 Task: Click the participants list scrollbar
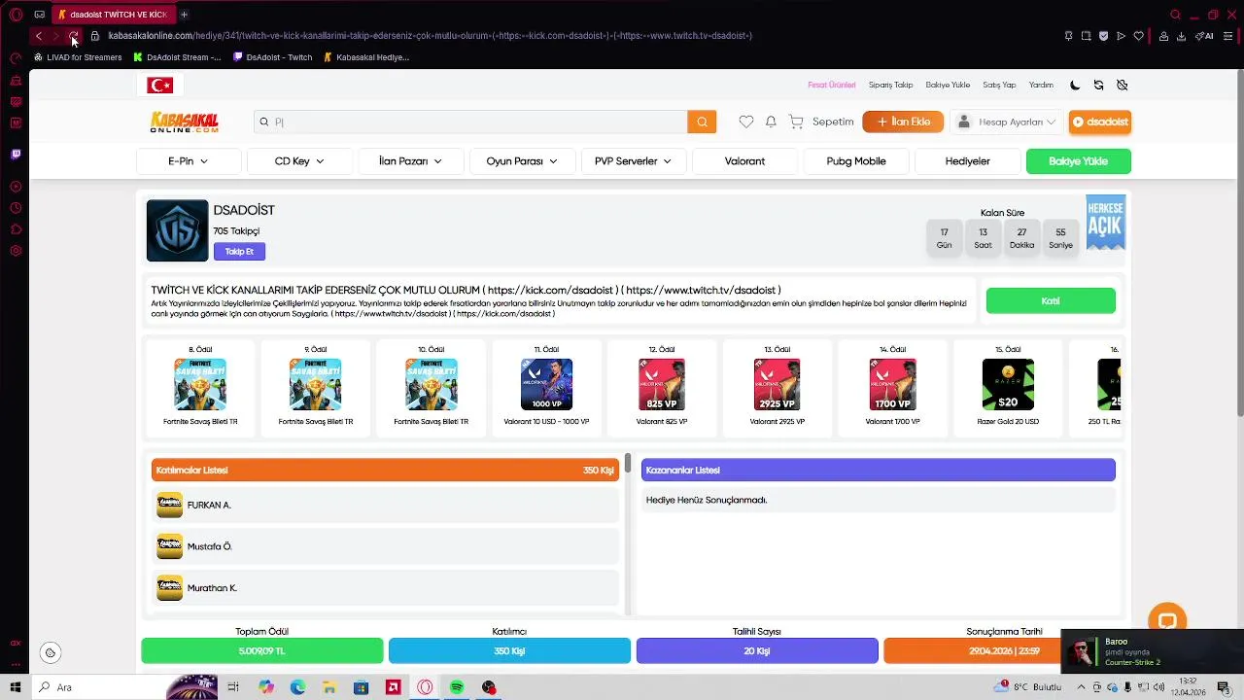tap(629, 464)
